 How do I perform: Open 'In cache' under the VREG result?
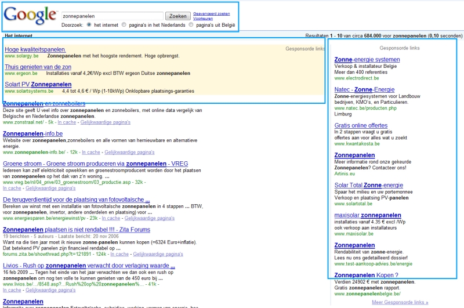click(12, 188)
